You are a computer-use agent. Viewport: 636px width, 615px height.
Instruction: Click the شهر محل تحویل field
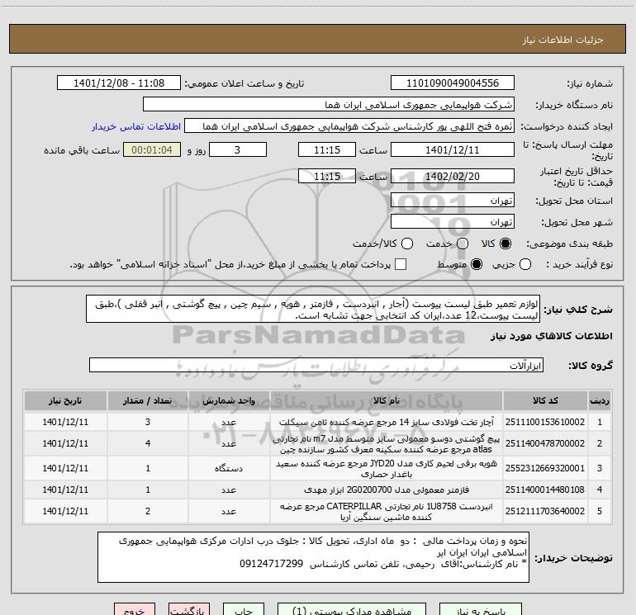coord(452,221)
